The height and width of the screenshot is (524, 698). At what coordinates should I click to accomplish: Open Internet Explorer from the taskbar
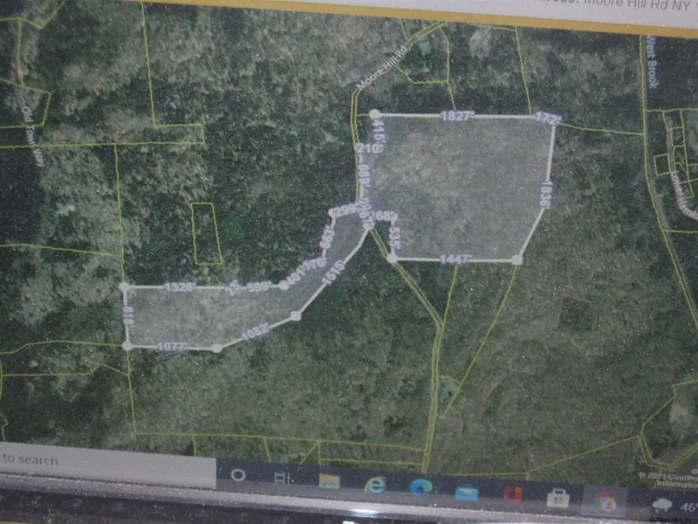375,484
